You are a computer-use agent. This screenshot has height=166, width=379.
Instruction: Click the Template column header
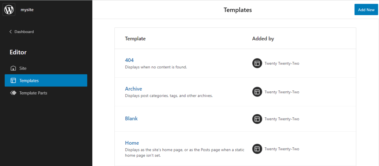[135, 38]
